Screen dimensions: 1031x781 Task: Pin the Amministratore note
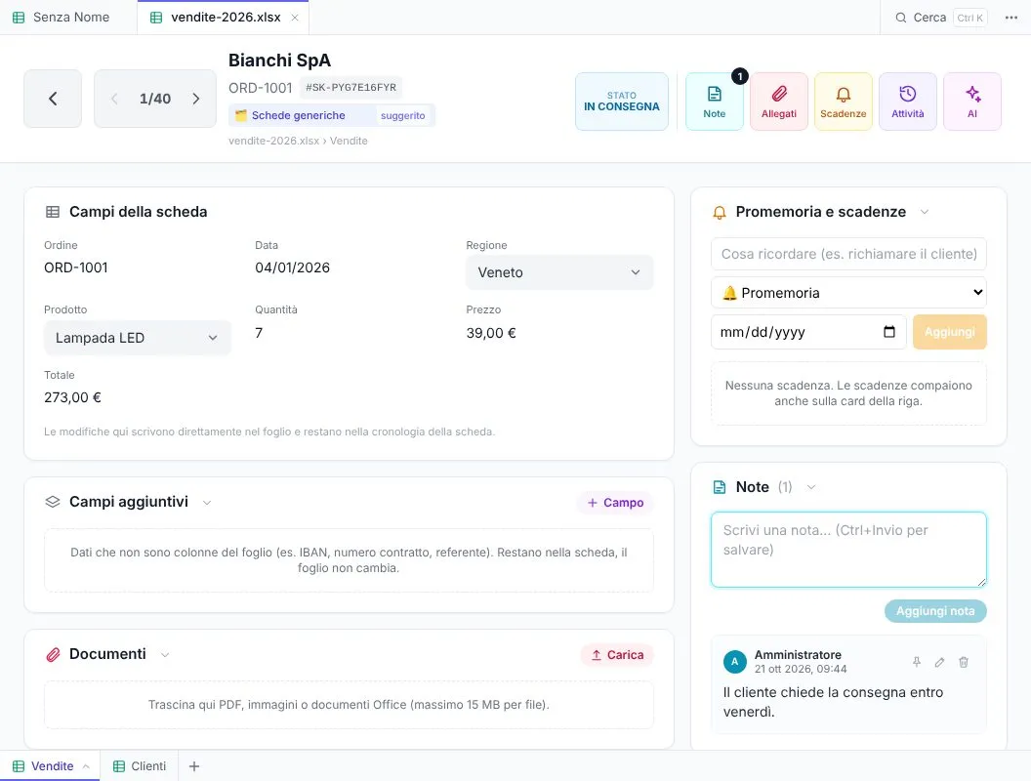[916, 662]
